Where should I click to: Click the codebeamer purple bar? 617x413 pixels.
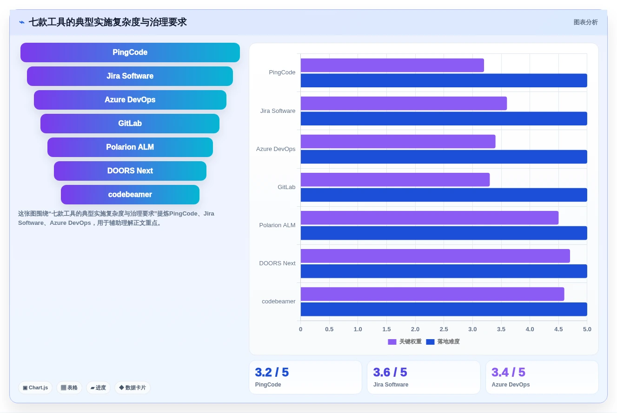tap(432, 294)
